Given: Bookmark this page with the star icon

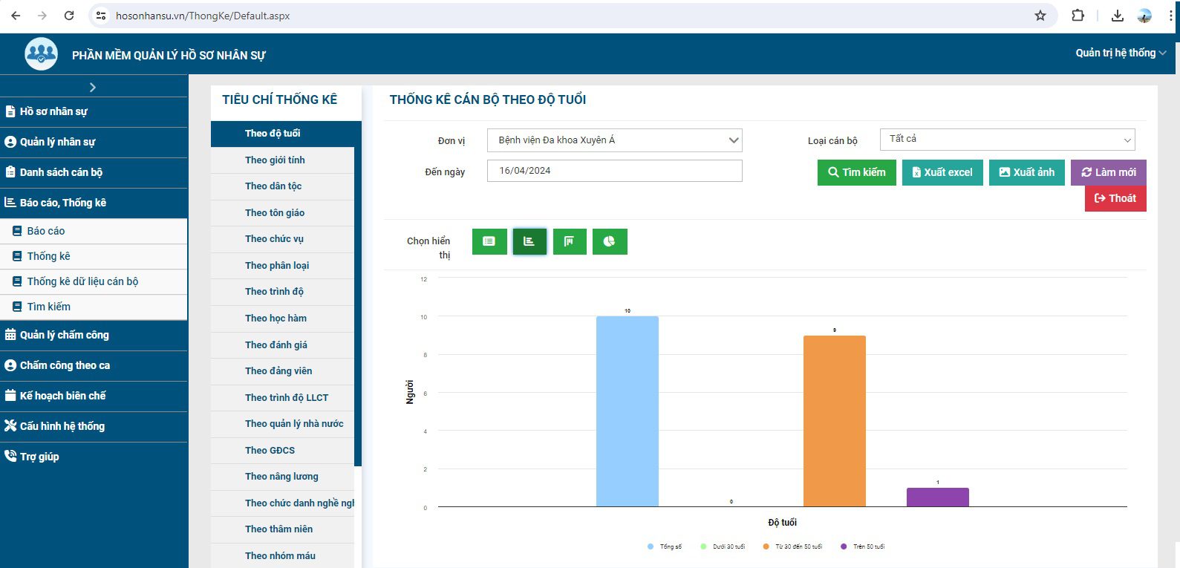Looking at the screenshot, I should (1040, 16).
